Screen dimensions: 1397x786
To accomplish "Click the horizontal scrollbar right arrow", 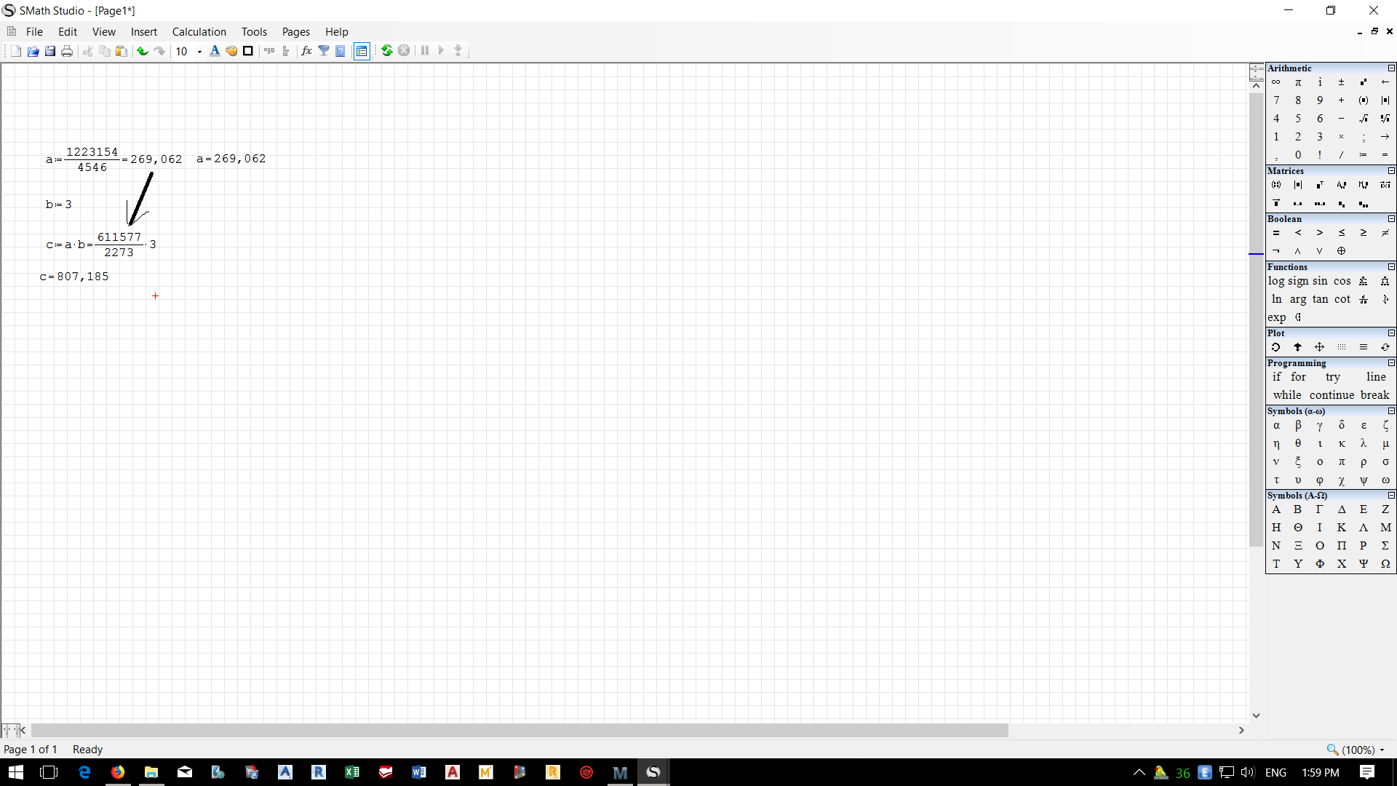I will click(1241, 730).
